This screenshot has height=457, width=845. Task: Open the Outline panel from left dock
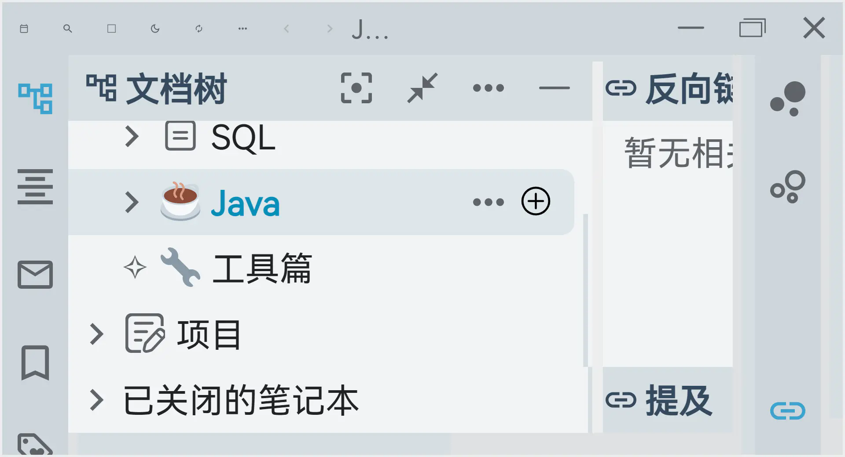pos(35,187)
